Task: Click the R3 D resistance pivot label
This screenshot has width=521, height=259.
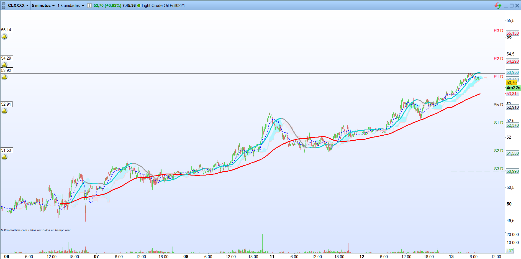Action: (498, 31)
